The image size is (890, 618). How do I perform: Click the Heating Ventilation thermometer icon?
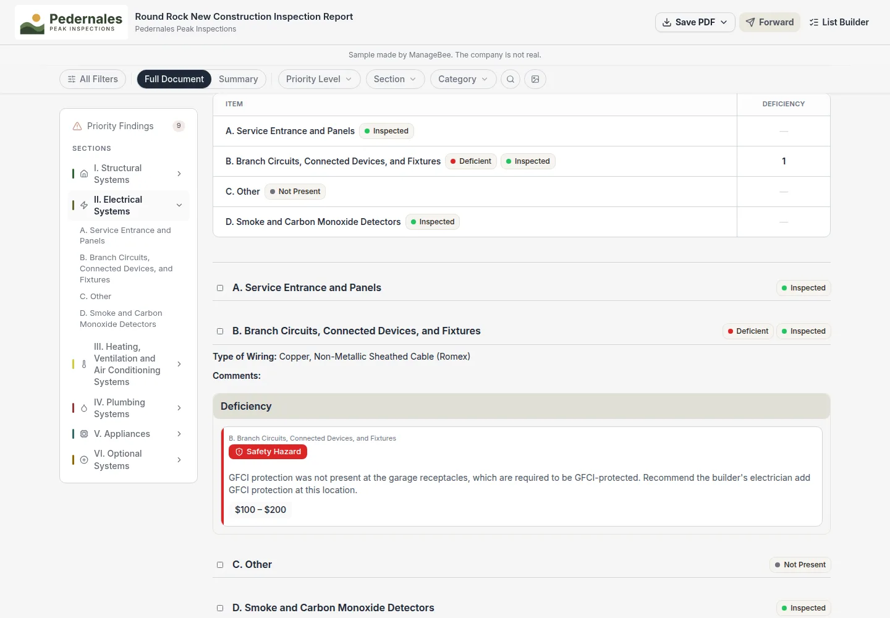click(84, 364)
